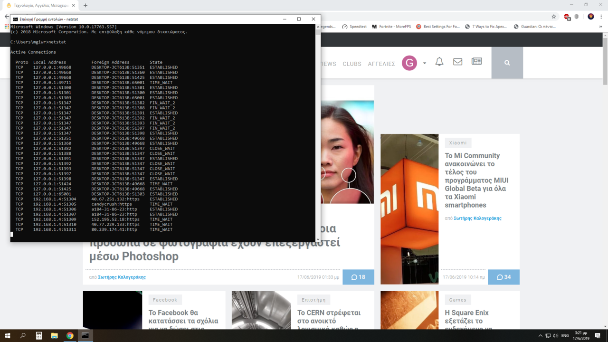Open the Windows Action Center icon
608x342 pixels.
[x=598, y=336]
